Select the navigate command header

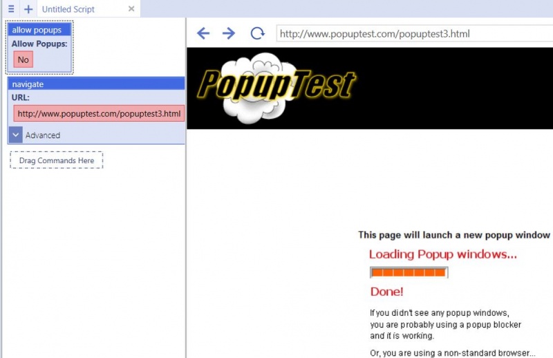[x=96, y=84]
